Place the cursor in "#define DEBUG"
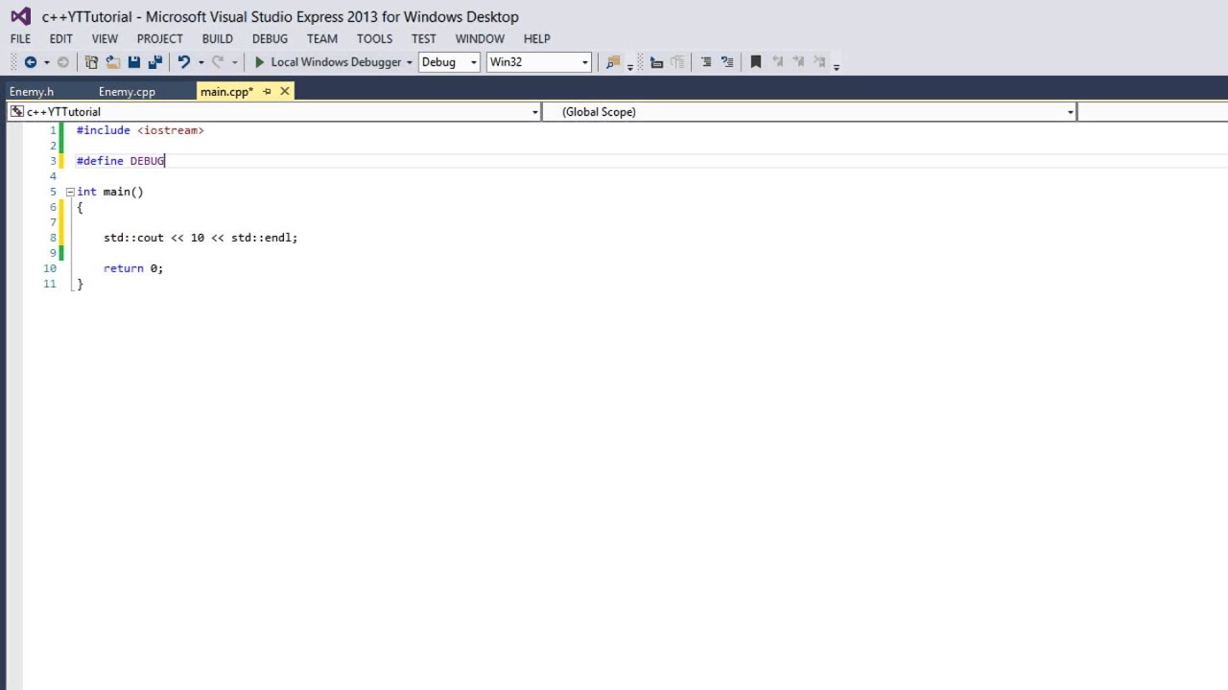This screenshot has width=1228, height=690. [121, 161]
